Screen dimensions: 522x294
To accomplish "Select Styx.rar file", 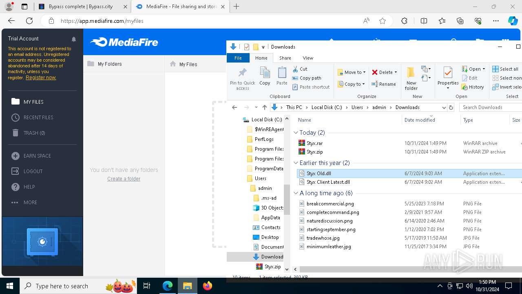I will click(314, 143).
